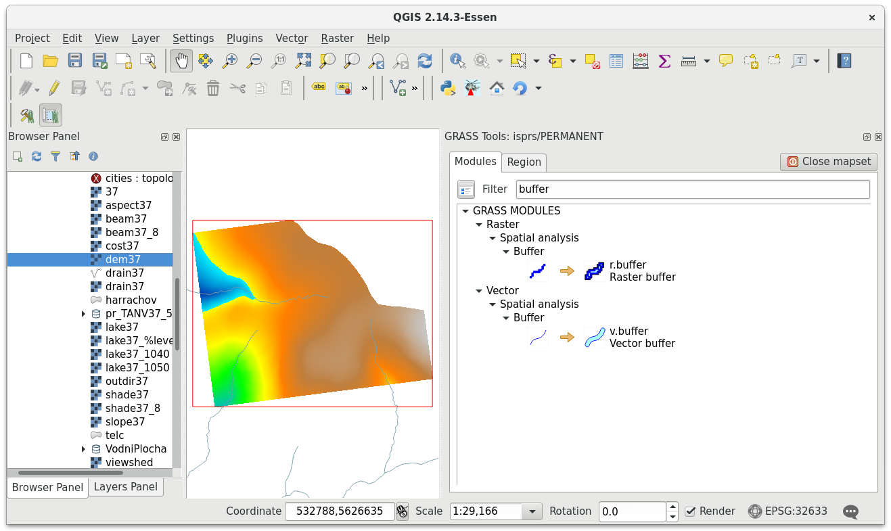Create a new project with blank page icon
Image resolution: width=891 pixels, height=531 pixels.
26,61
